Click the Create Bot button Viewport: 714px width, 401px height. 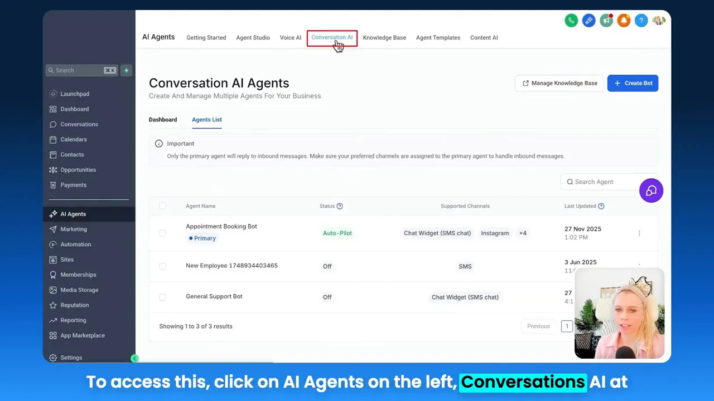[633, 83]
